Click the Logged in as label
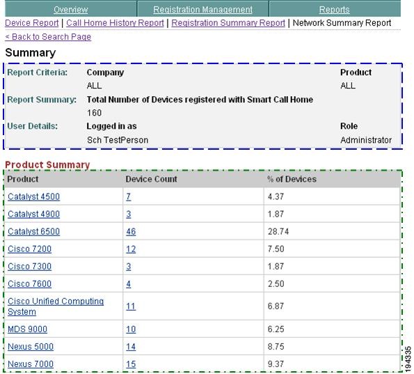This screenshot has width=414, height=374. coord(112,126)
